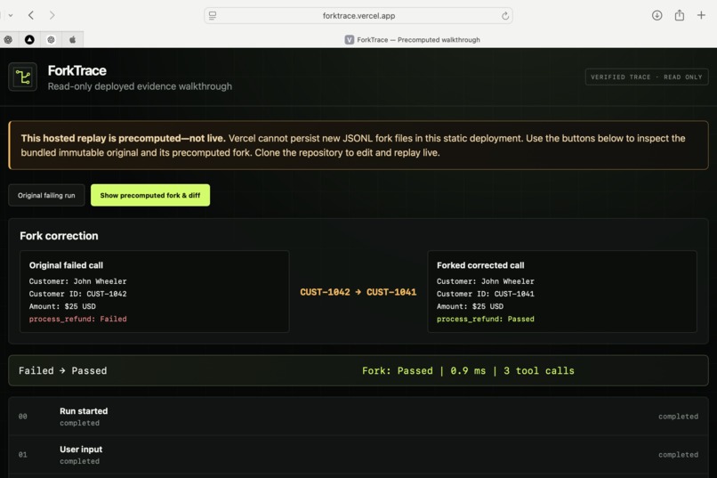Open the Vercel triangle pinned tab
The image size is (717, 478).
pos(29,40)
